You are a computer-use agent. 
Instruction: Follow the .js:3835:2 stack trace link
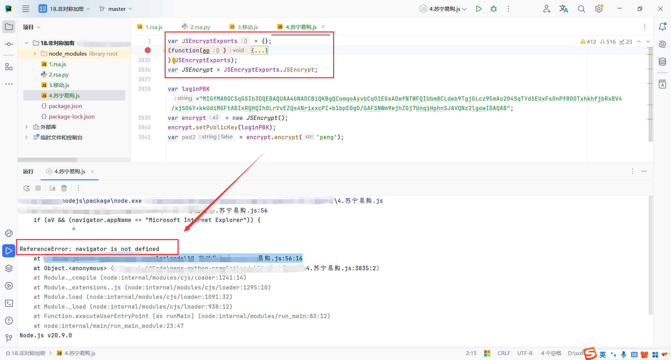pyautogui.click(x=244, y=268)
